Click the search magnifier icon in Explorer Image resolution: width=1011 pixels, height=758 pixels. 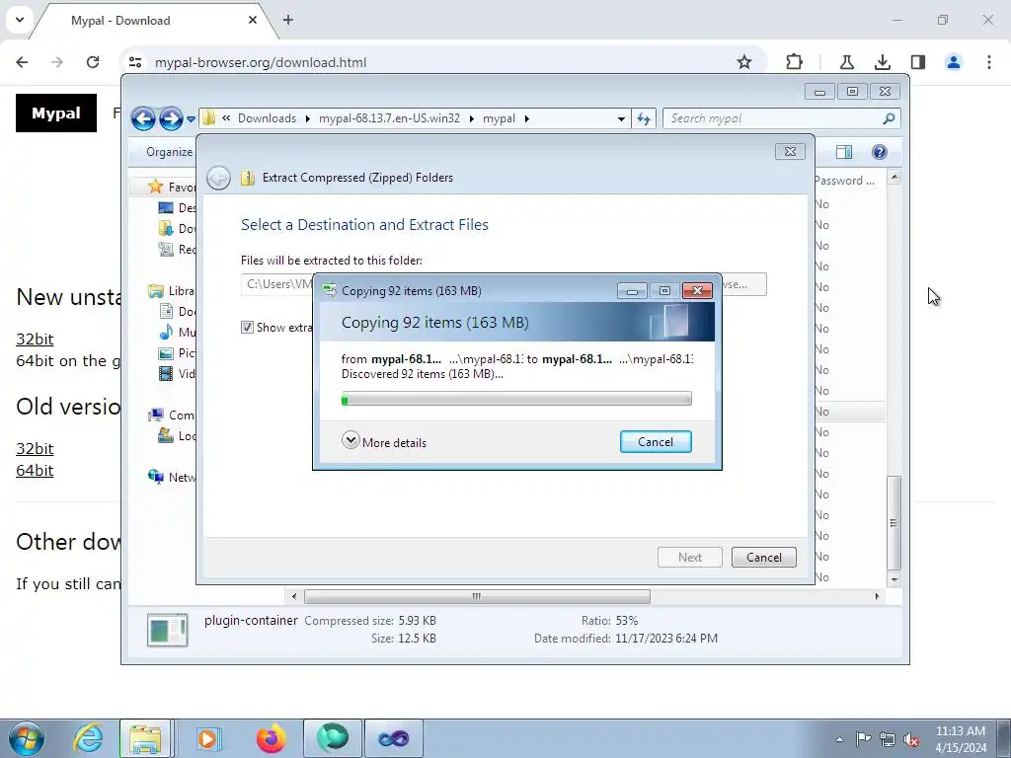point(889,118)
